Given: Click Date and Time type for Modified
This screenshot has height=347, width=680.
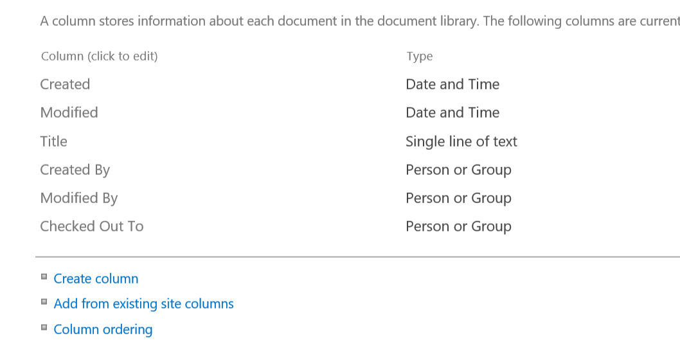Looking at the screenshot, I should (x=452, y=112).
